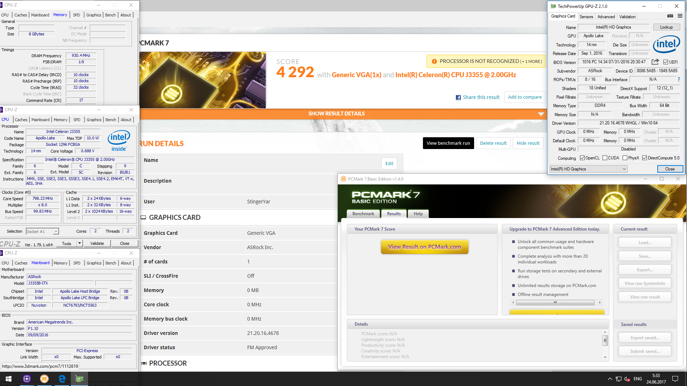Click the warning icon in processor notice

[x=434, y=61]
